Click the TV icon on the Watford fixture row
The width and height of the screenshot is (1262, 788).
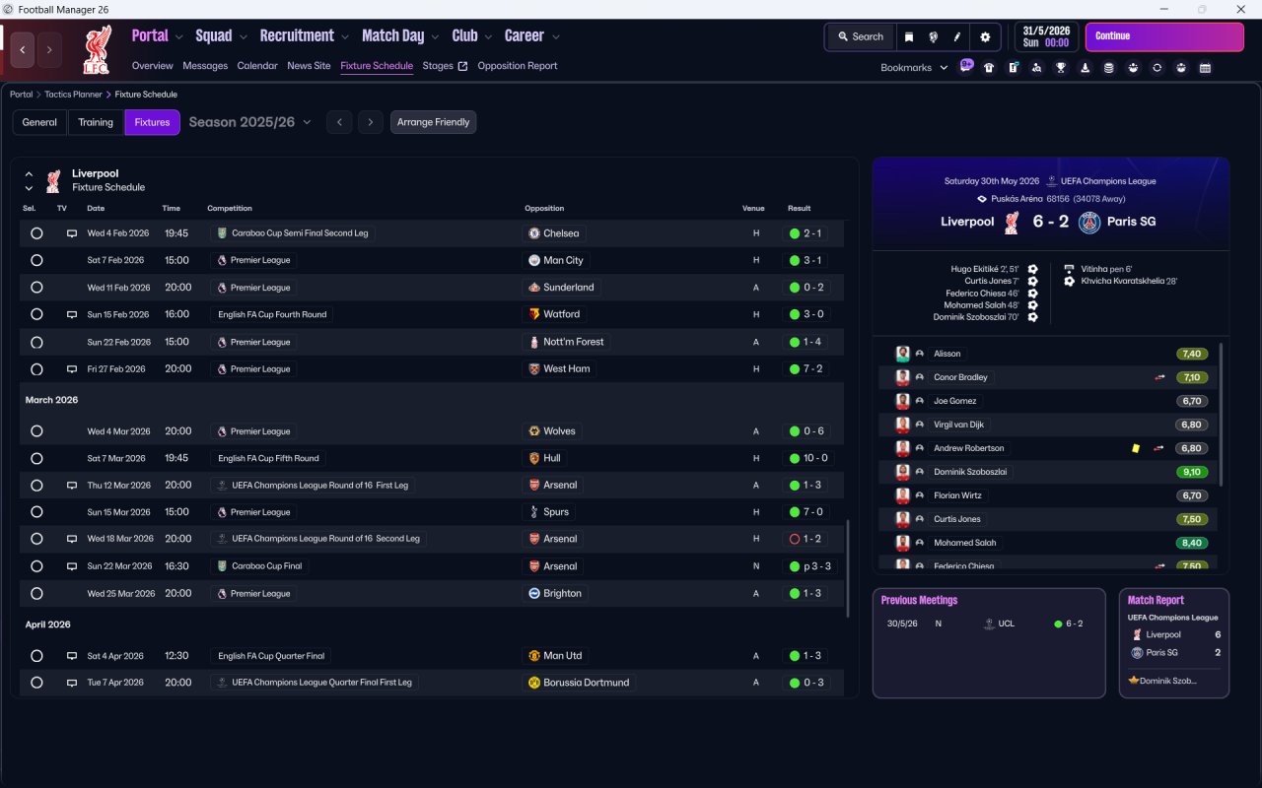[x=72, y=314]
